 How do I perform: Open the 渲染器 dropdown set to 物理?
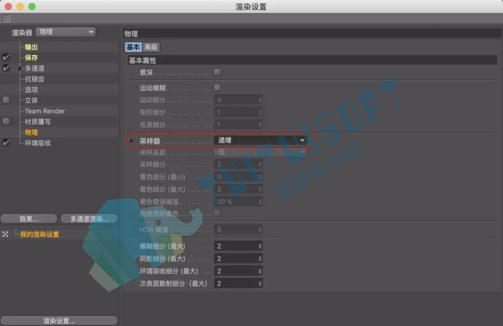pos(66,32)
